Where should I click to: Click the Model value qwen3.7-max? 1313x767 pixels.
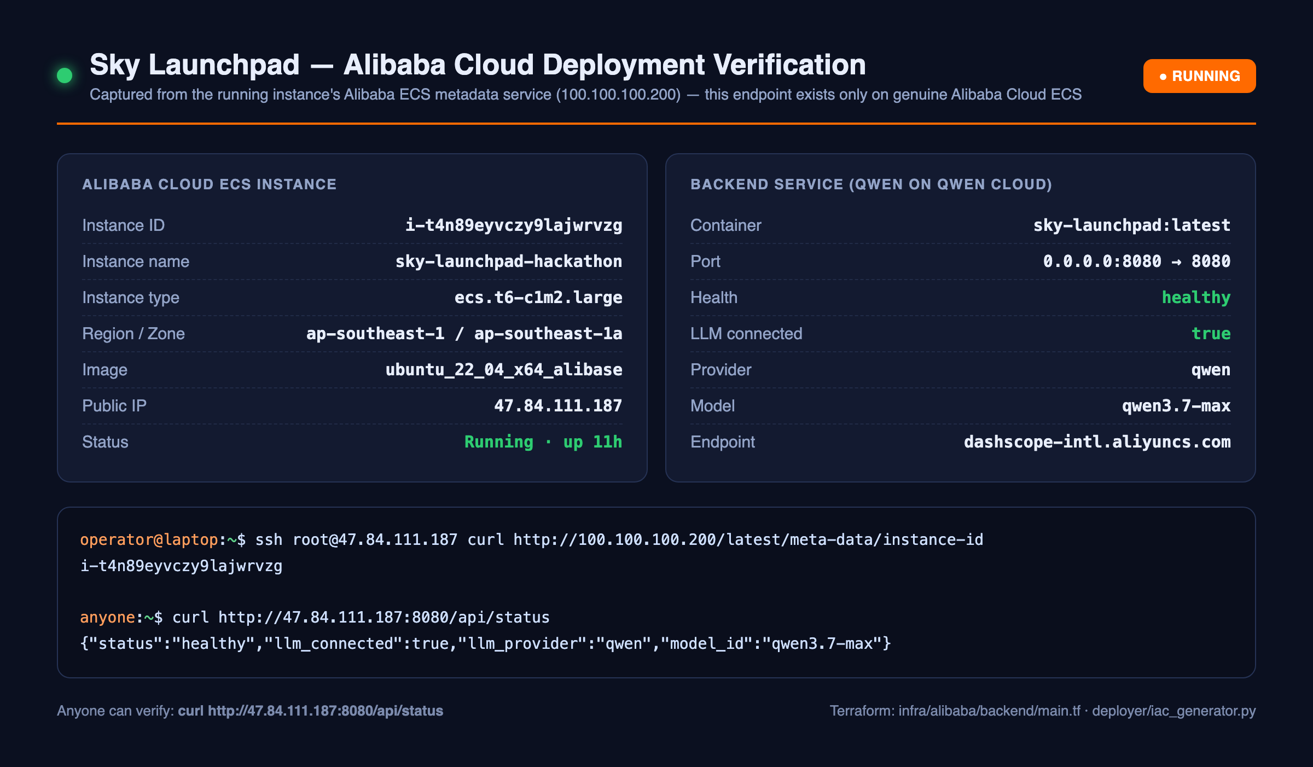(1176, 406)
